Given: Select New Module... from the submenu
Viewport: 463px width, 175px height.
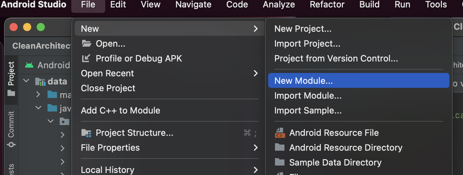Looking at the screenshot, I should [x=303, y=81].
